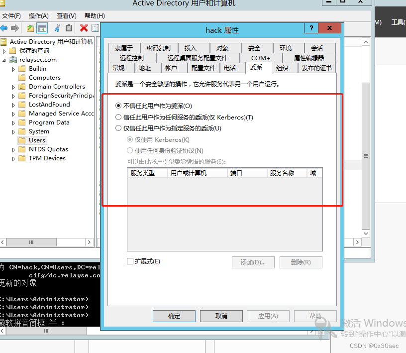Click the command window horizontal scrollbar thumb
Image resolution: width=406 pixels, height=353 pixels.
point(46,331)
